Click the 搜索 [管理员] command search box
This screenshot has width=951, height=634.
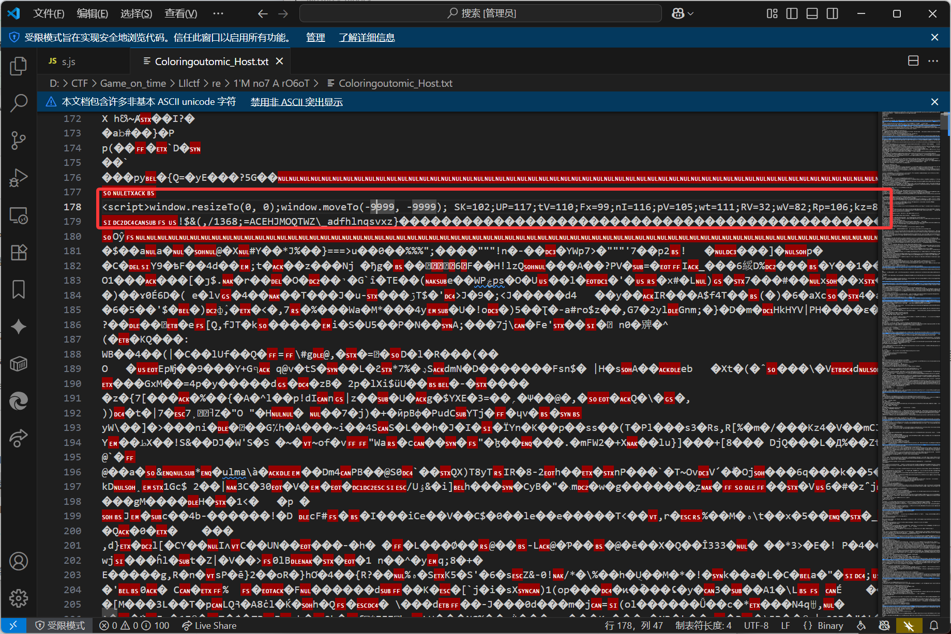coord(480,13)
